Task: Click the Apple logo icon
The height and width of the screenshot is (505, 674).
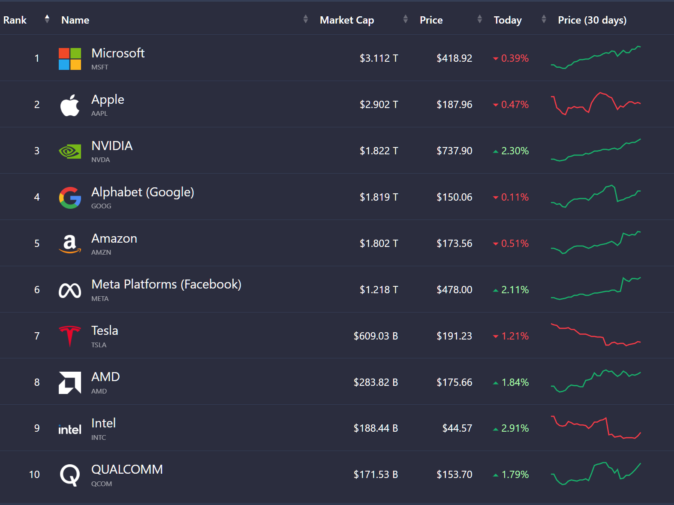Action: (x=70, y=105)
